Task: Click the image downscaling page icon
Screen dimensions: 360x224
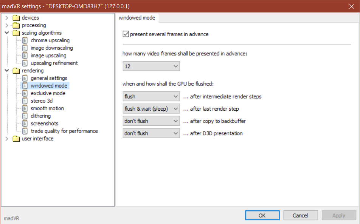Action: [25, 48]
